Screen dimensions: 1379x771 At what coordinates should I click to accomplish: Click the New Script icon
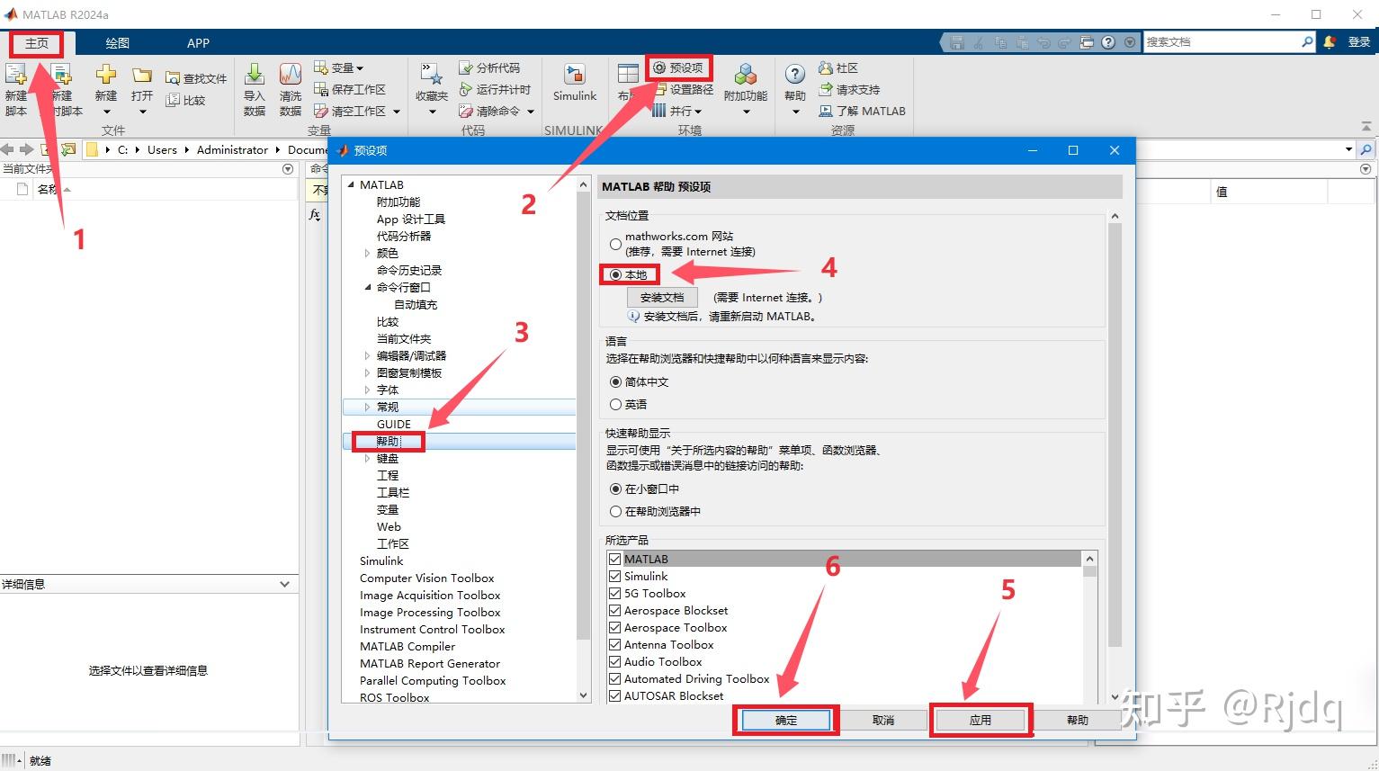pyautogui.click(x=16, y=85)
